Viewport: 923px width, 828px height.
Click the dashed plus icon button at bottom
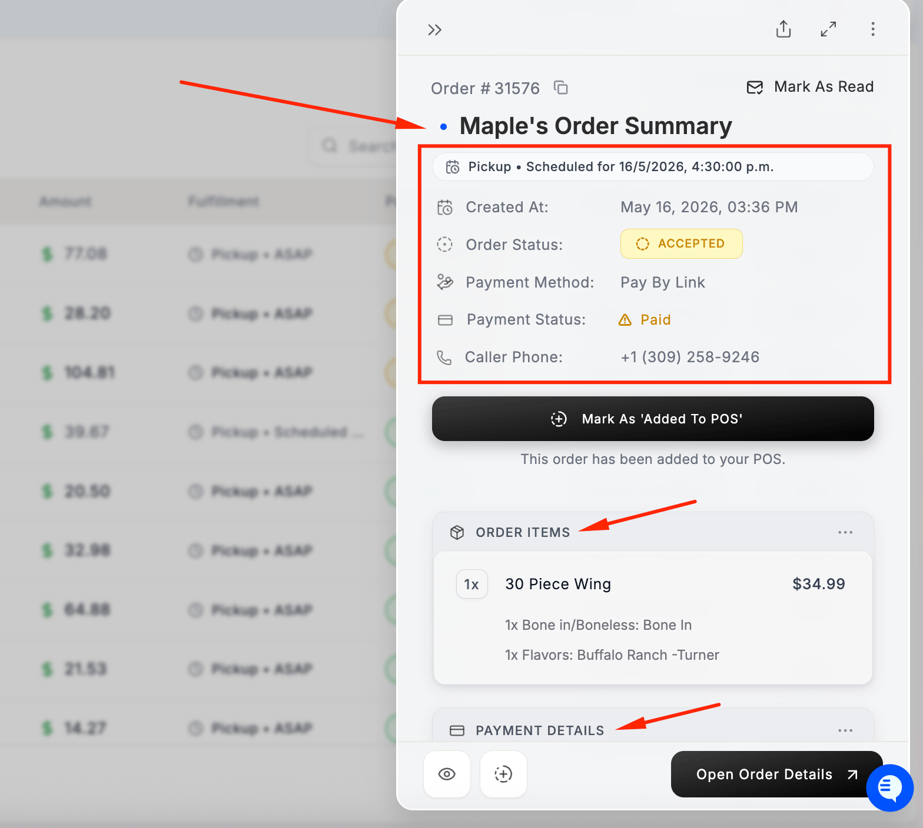click(x=503, y=774)
